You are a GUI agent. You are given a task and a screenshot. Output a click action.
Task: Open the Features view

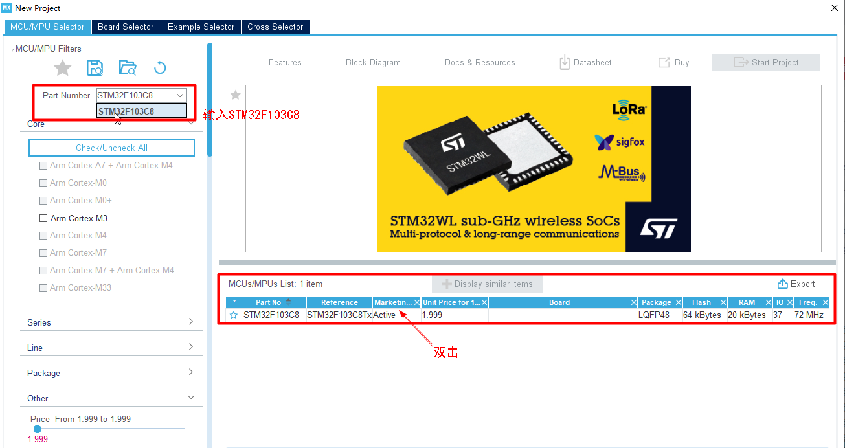point(285,62)
